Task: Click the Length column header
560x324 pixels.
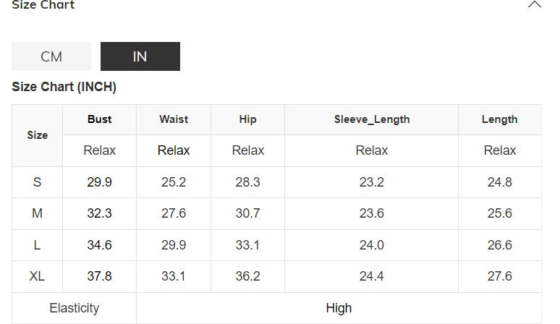Action: [499, 119]
